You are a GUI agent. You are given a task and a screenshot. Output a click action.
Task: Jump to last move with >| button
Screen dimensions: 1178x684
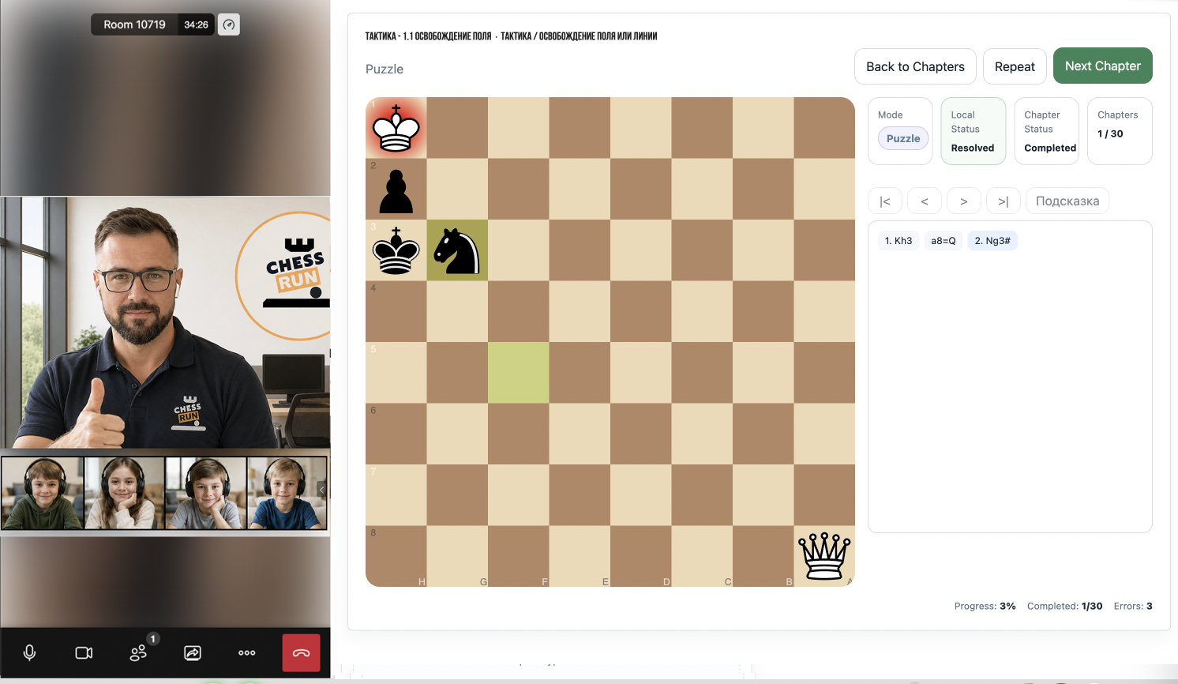(x=1004, y=201)
